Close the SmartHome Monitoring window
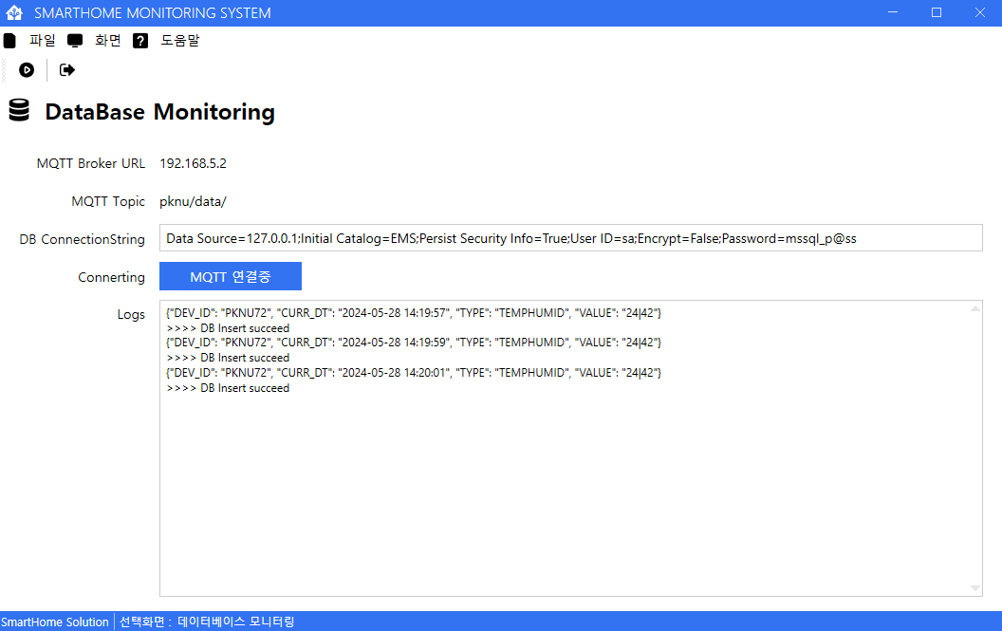This screenshot has height=631, width=1002. pos(979,12)
